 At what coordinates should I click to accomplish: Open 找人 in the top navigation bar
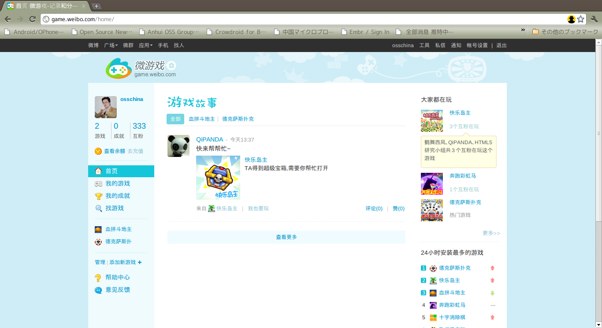coord(179,45)
